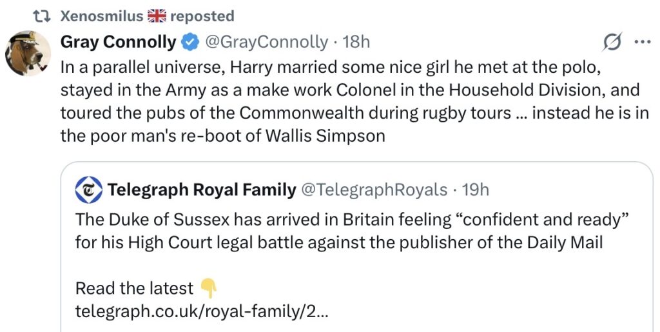Open the @GrayConnolly handle
Image resolution: width=660 pixels, height=332 pixels.
coord(266,43)
